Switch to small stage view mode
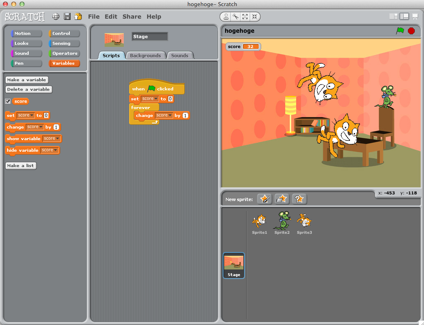424x325 pixels. [393, 17]
